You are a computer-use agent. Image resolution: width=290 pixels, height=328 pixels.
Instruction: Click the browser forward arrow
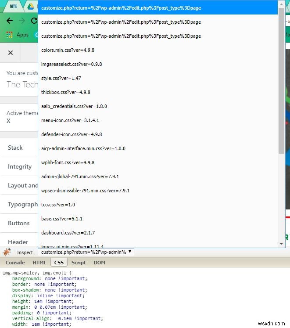(22, 21)
